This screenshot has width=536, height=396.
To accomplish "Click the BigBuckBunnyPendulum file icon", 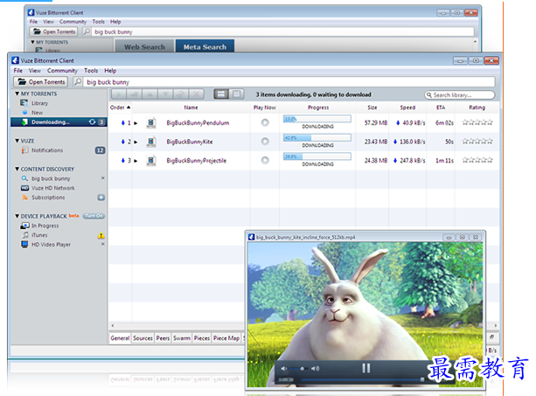I will click(150, 123).
